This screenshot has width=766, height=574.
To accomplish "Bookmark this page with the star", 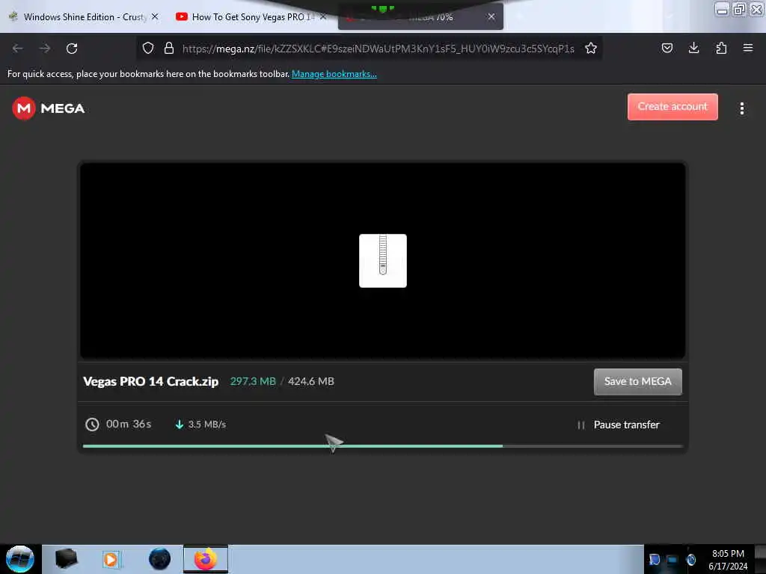I will click(x=591, y=48).
